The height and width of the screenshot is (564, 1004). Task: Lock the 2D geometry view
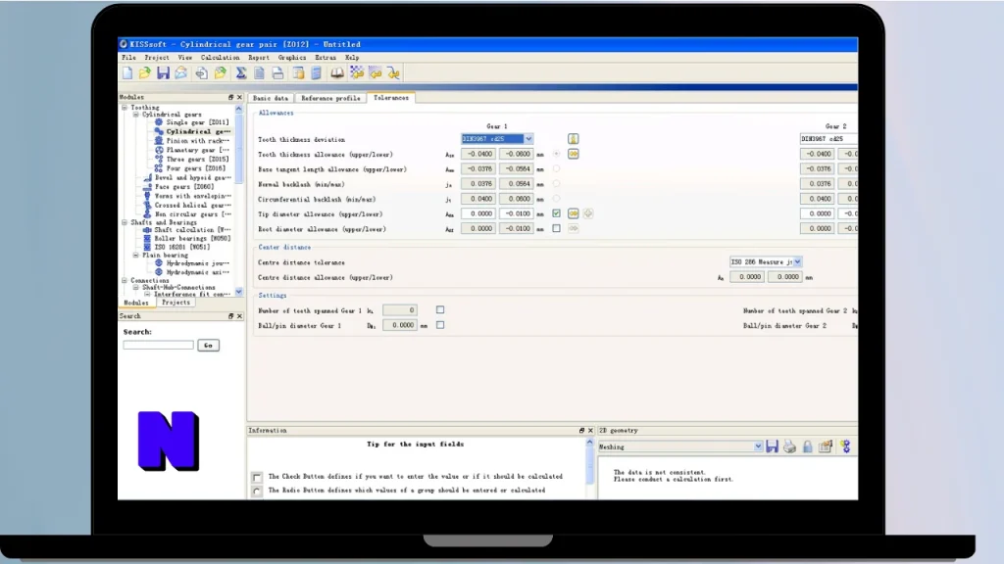(808, 446)
